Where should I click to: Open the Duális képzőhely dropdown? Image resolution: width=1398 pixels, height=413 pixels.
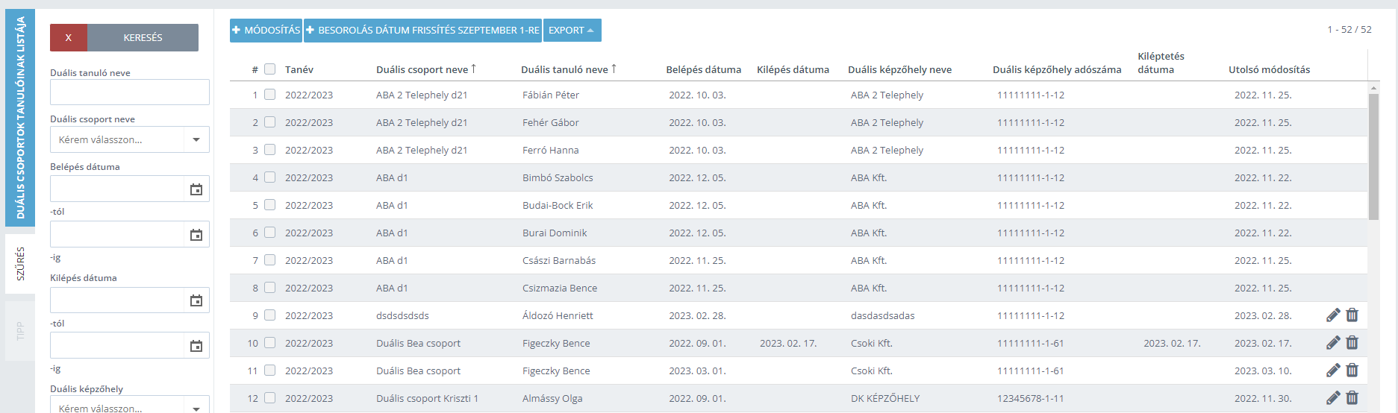(x=130, y=406)
